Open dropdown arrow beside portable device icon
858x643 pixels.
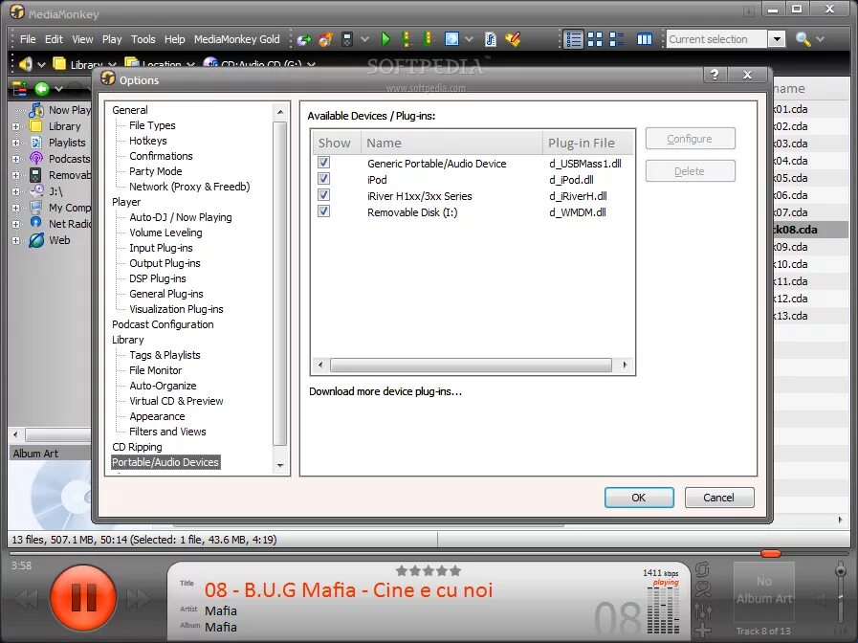coord(364,39)
